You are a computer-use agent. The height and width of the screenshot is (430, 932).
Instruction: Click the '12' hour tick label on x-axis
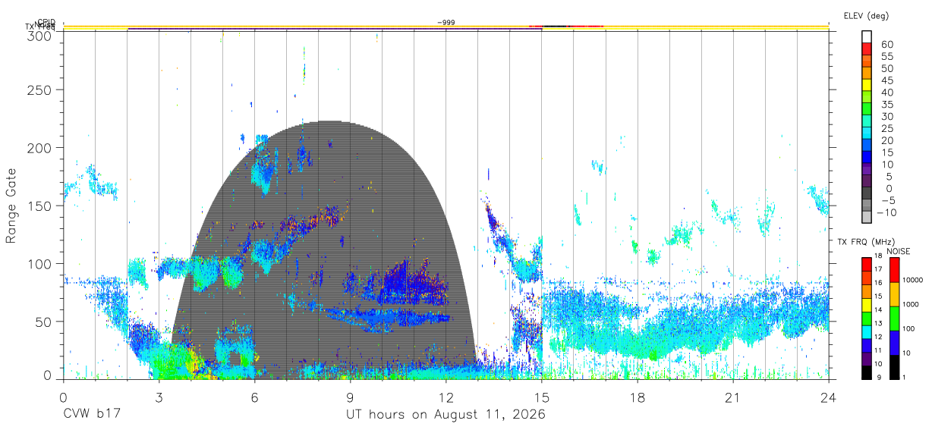(x=446, y=397)
